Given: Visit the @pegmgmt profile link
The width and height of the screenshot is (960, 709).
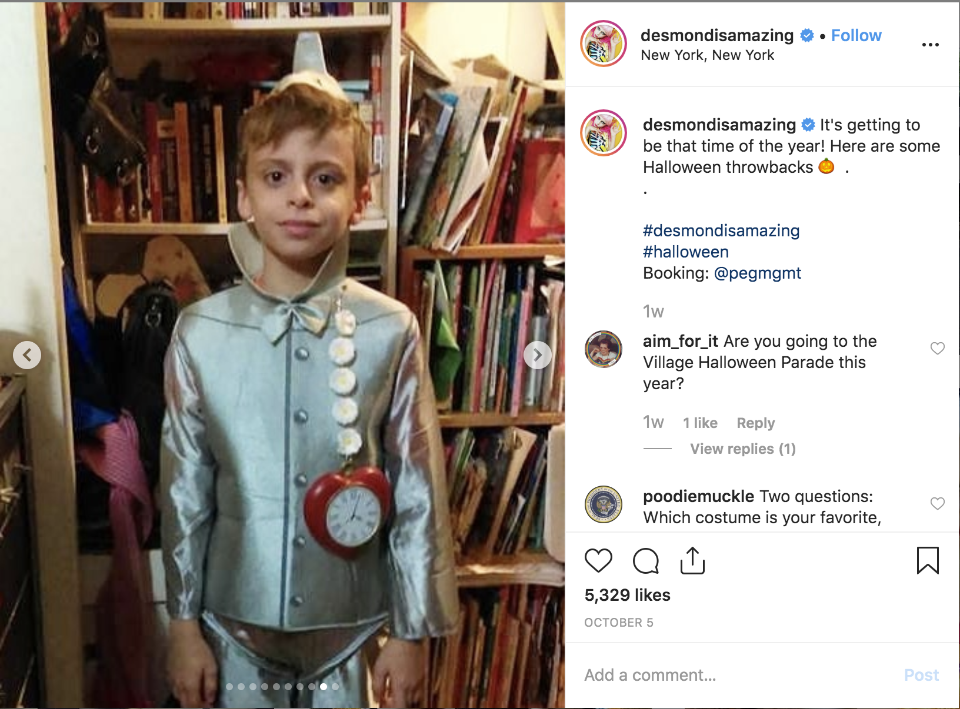Looking at the screenshot, I should pyautogui.click(x=757, y=273).
